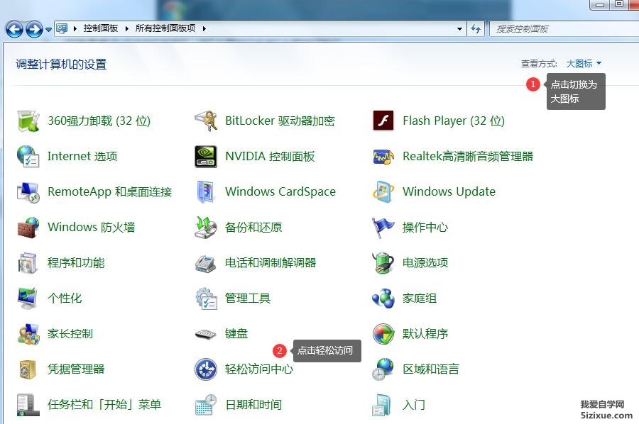The width and height of the screenshot is (639, 424).
Task: Open the Windows Update icon
Action: point(383,191)
